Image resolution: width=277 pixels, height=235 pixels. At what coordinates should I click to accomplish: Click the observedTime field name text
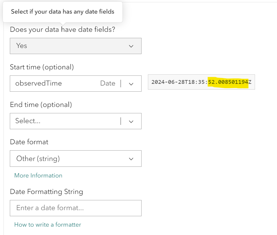coord(38,83)
